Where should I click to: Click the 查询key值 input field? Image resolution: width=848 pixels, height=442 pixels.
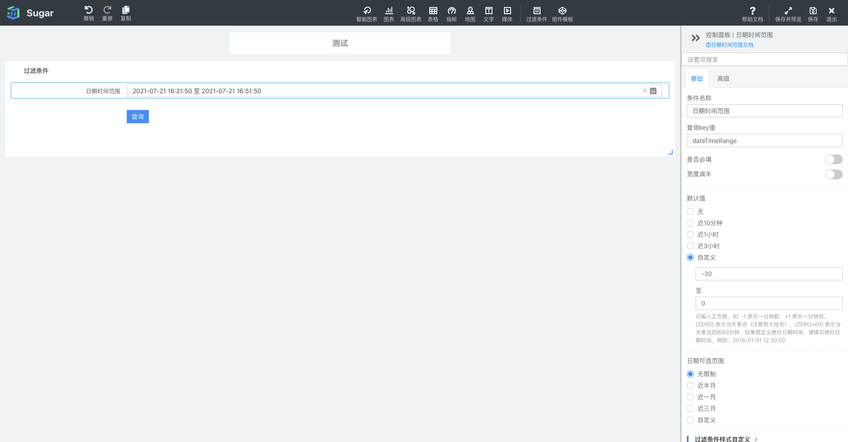coord(764,141)
